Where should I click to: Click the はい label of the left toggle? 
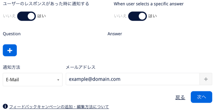pyautogui.click(x=42, y=16)
